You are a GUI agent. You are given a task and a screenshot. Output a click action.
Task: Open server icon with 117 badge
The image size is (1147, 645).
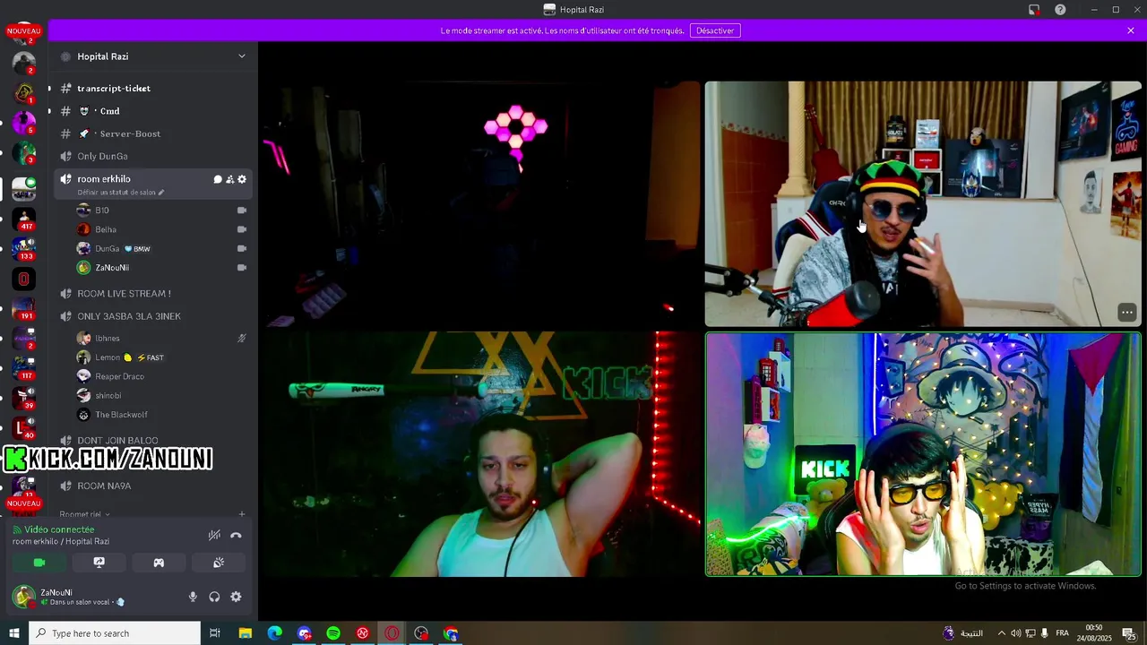coord(24,367)
